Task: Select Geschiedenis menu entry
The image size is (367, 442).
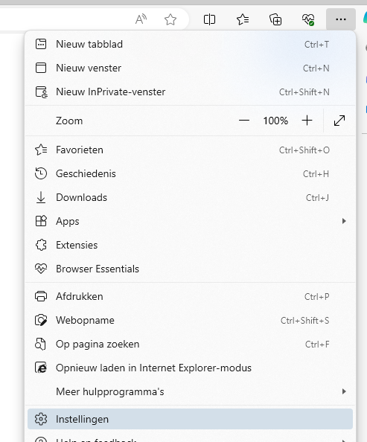Action: [x=190, y=173]
